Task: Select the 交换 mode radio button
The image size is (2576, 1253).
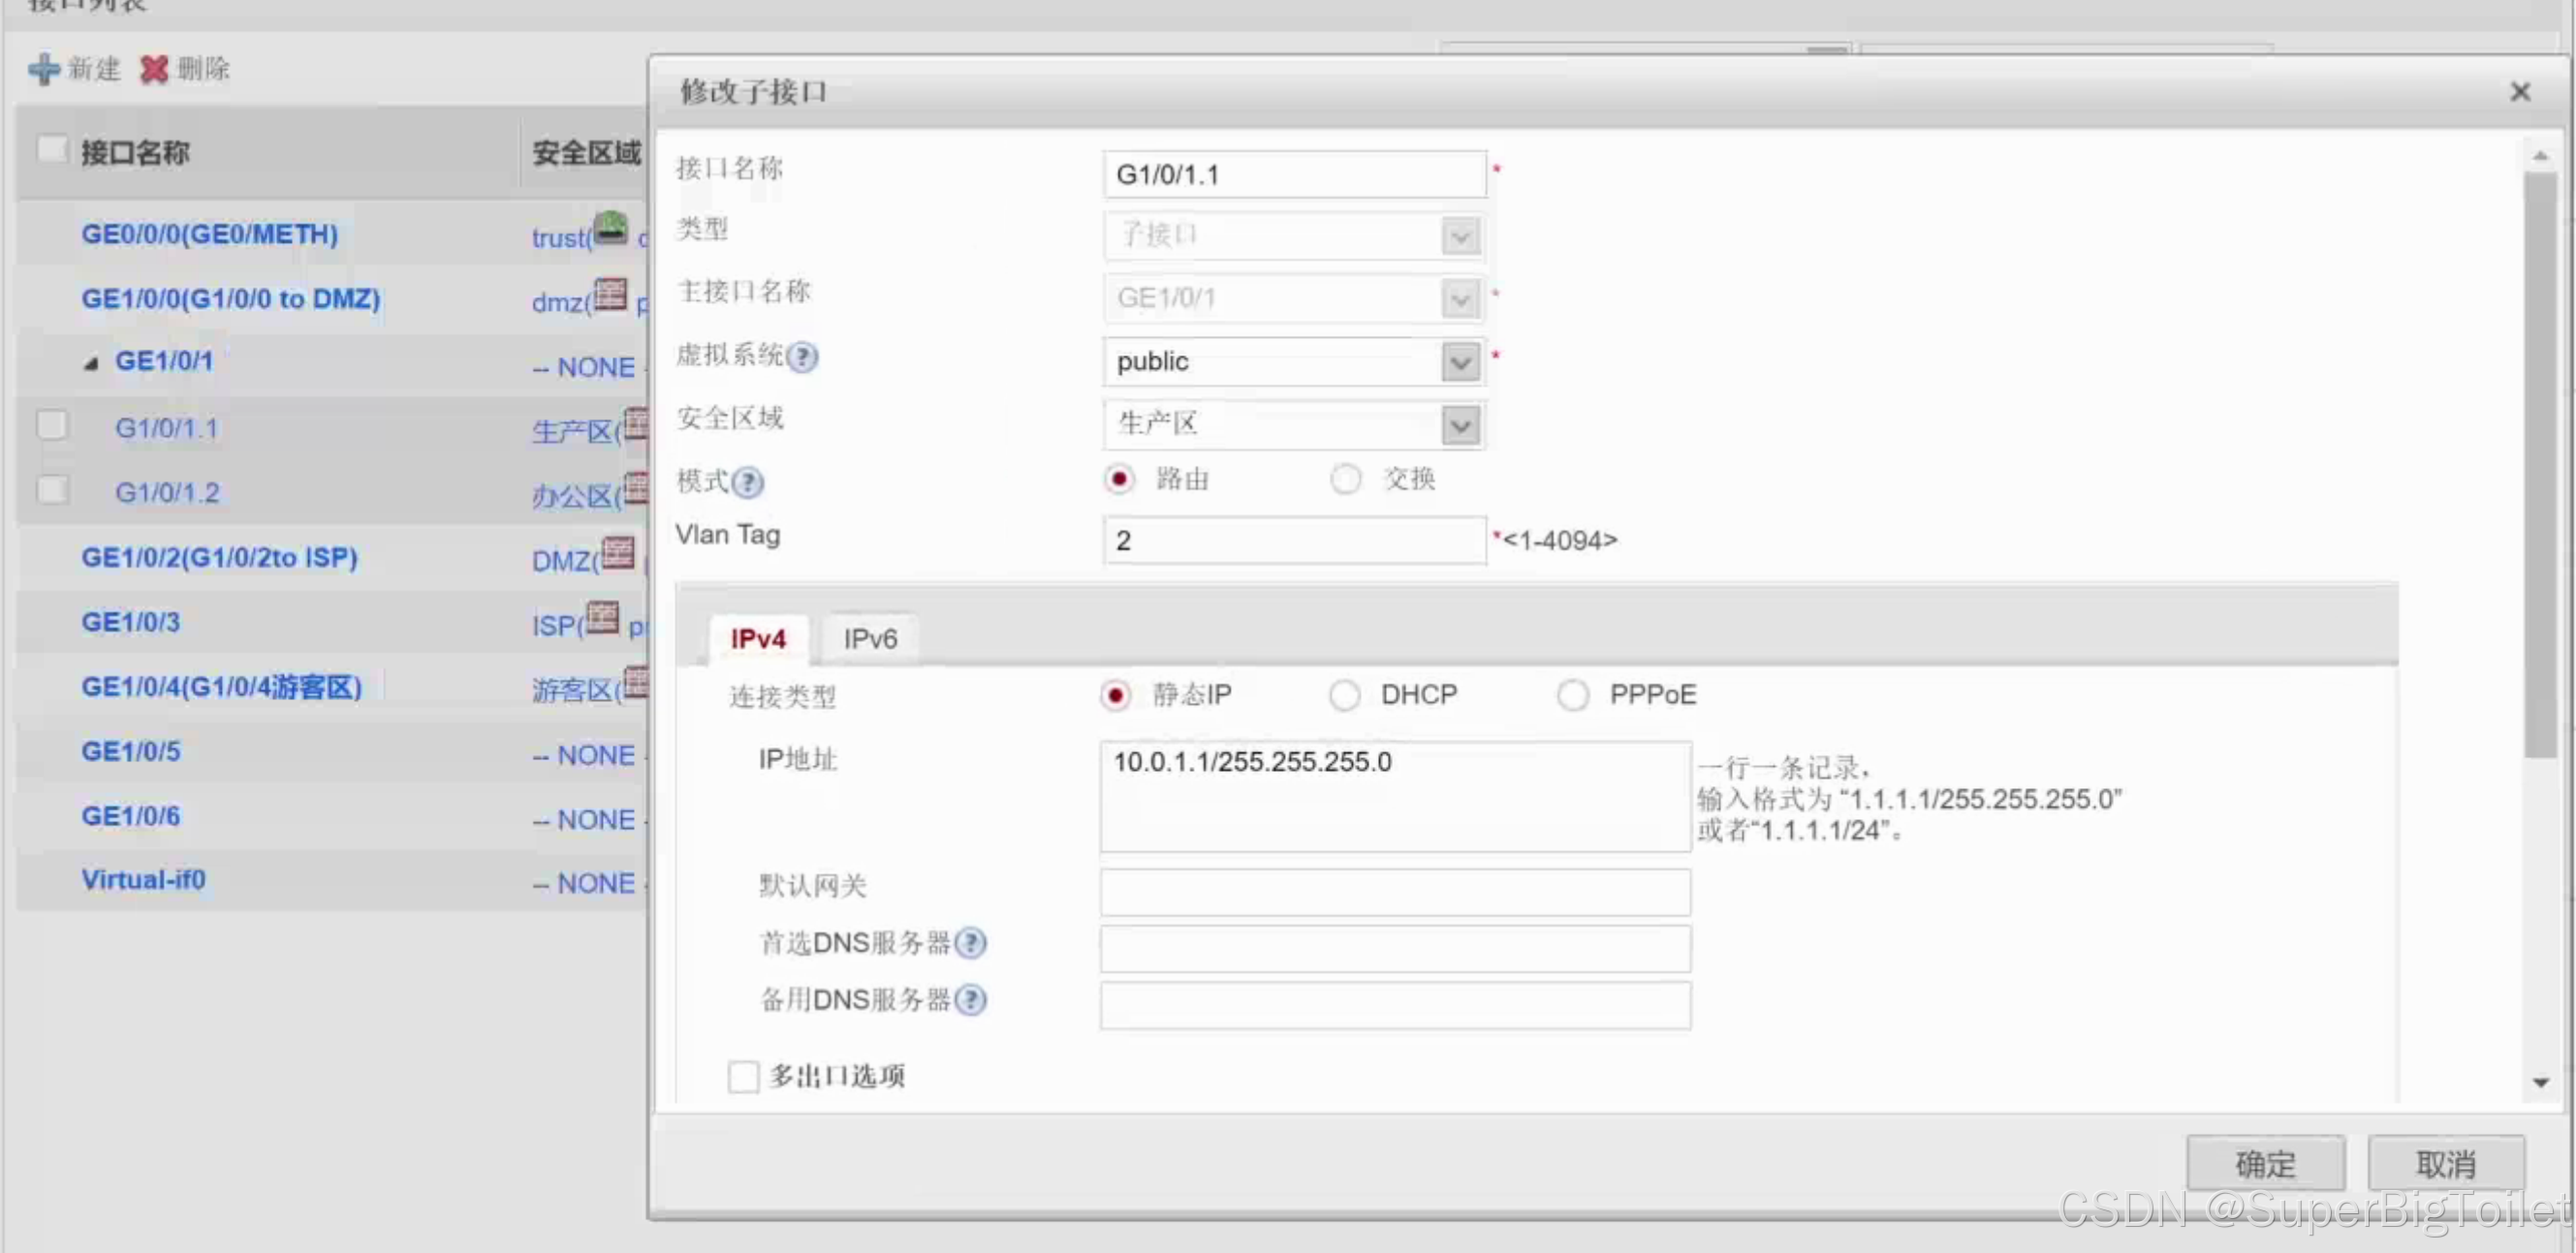Action: (x=1346, y=479)
